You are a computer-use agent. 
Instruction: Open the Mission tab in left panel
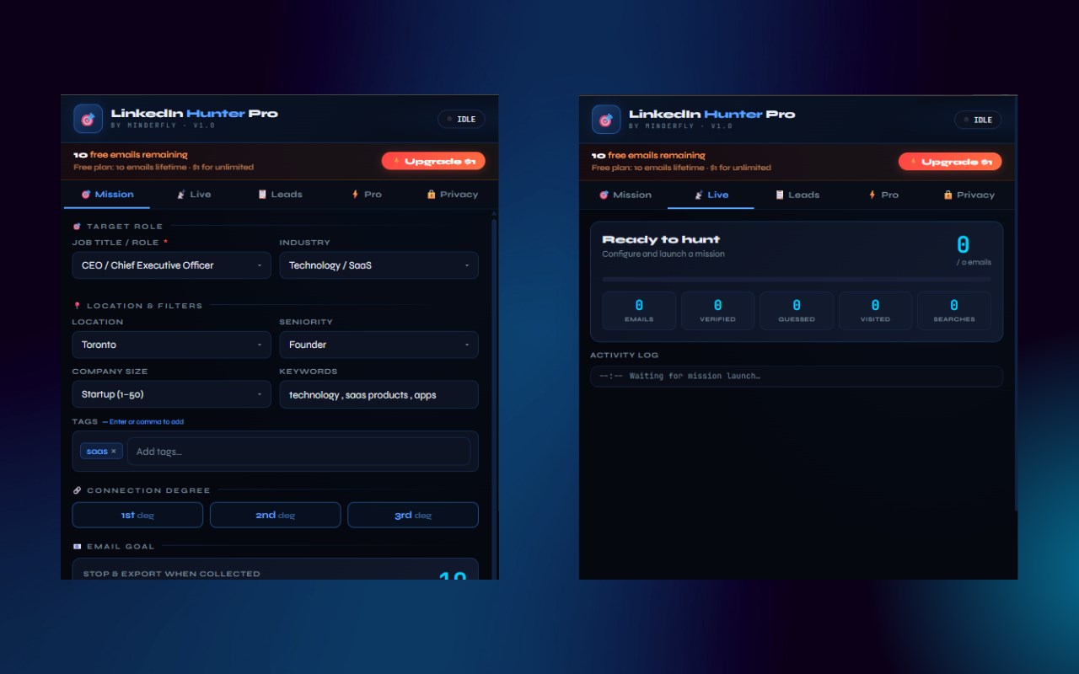107,195
